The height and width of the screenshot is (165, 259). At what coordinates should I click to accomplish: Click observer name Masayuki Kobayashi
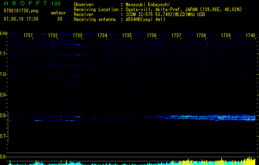click(x=148, y=5)
